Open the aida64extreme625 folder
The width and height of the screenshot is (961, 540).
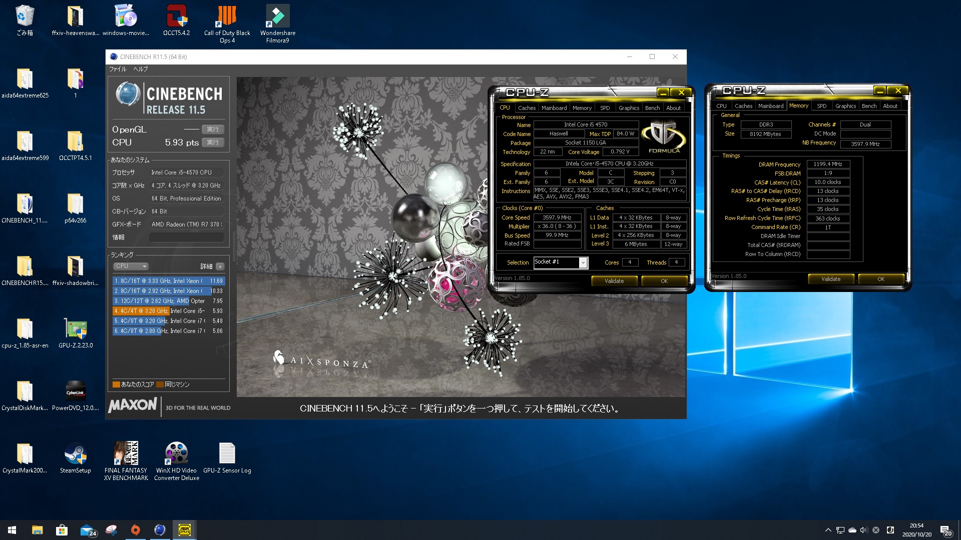click(x=25, y=83)
